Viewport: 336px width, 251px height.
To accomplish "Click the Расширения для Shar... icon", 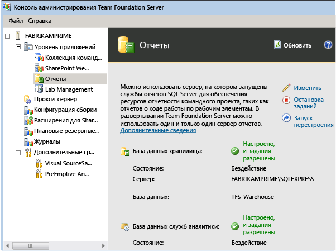I will [28, 121].
